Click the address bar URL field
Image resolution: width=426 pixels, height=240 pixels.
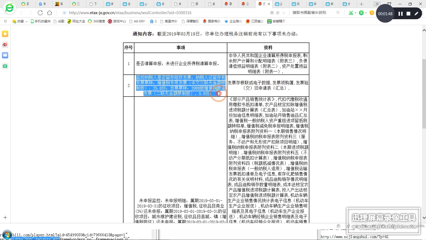pyautogui.click(x=165, y=13)
